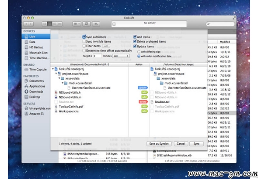The height and width of the screenshot is (179, 258).
Task: Click the edit button beside Filter items
Action: pyautogui.click(x=106, y=46)
